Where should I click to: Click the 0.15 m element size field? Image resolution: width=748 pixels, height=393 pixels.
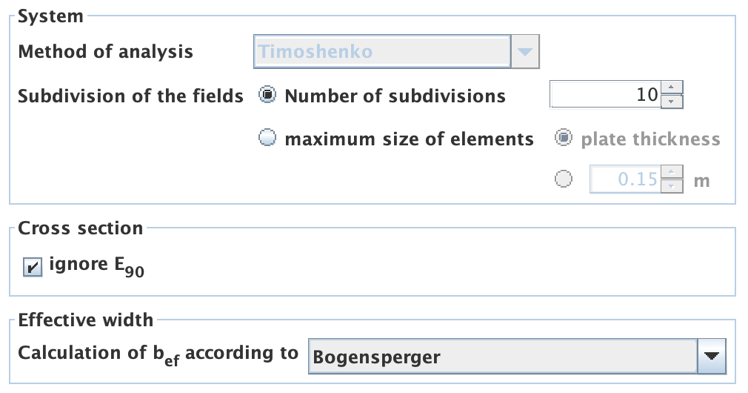pos(624,179)
